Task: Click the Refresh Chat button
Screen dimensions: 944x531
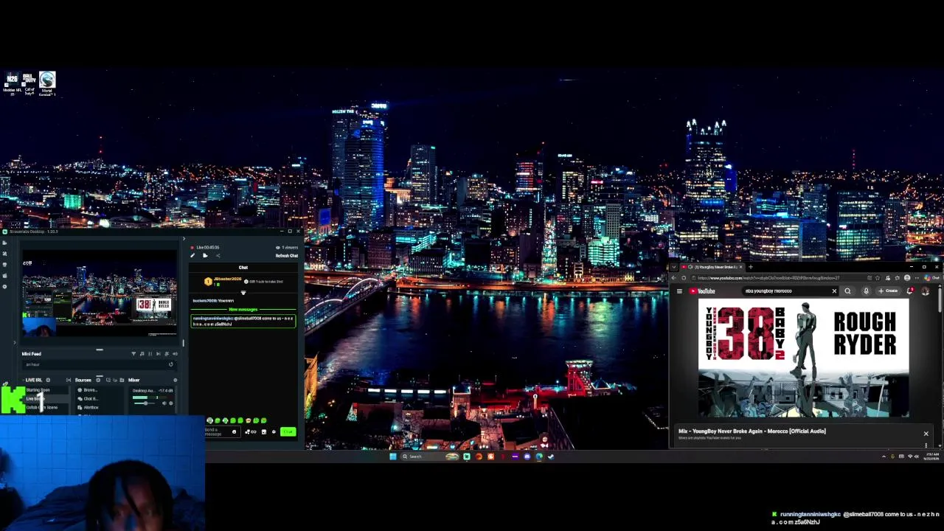Action: tap(287, 255)
